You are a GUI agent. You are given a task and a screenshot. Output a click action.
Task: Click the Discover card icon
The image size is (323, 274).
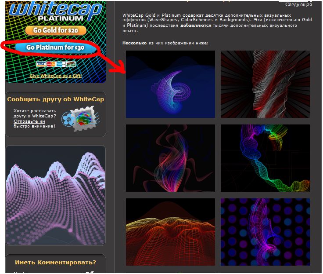71,64
